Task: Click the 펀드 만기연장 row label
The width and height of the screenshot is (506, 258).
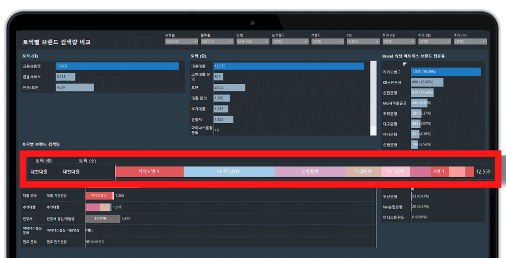Action: click(57, 242)
